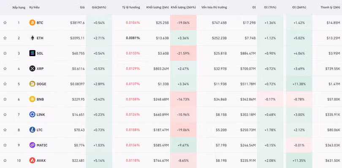Sort by Vốn hóa thị trường header
The height and width of the screenshot is (168, 342).
[214, 8]
